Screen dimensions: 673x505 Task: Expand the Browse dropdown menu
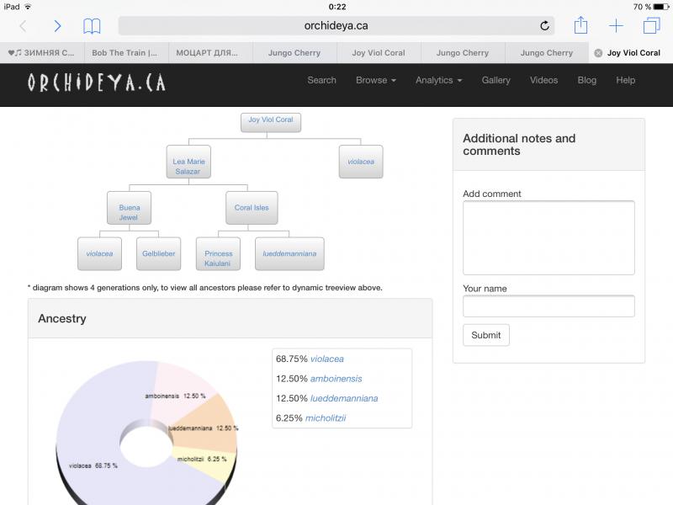coord(375,81)
